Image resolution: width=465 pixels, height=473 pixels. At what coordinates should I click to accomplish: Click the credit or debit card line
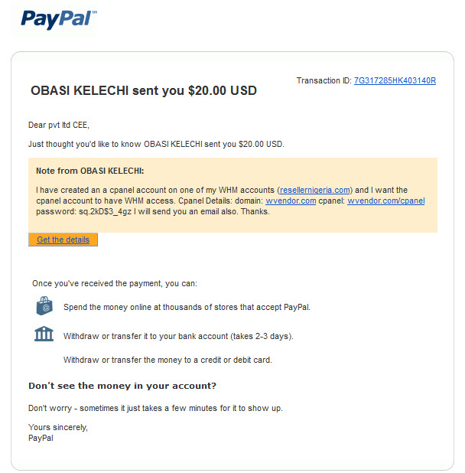pos(167,360)
